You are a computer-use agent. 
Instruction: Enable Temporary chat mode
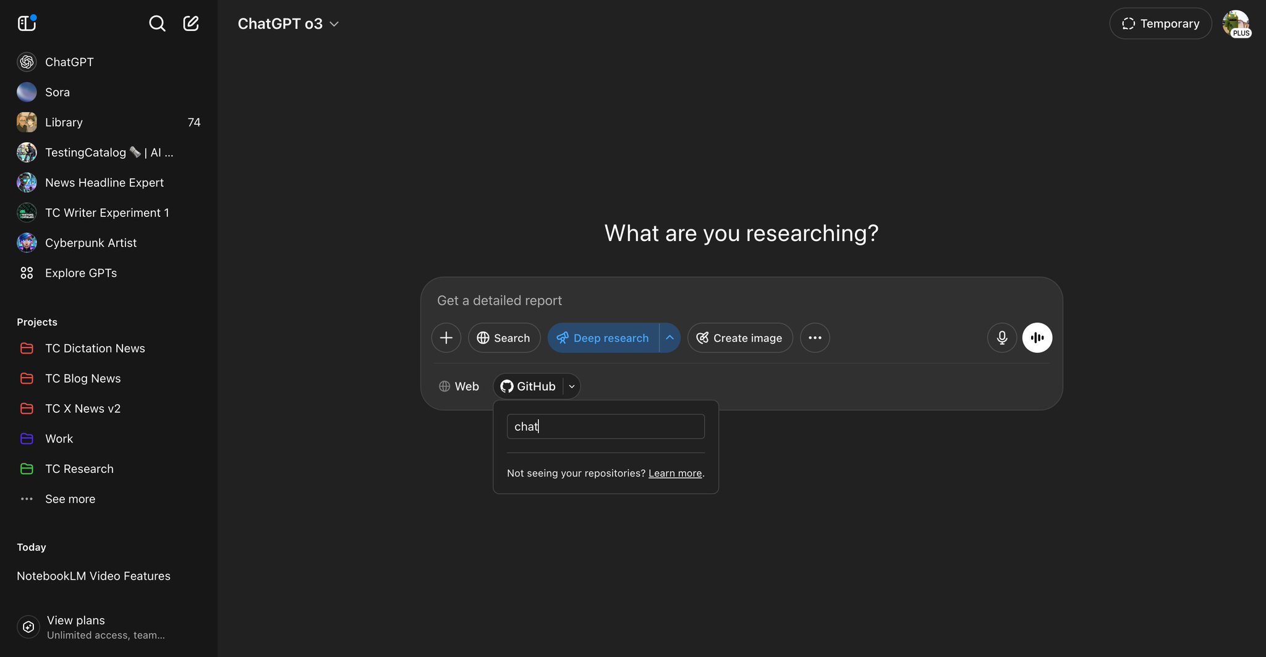[1160, 23]
